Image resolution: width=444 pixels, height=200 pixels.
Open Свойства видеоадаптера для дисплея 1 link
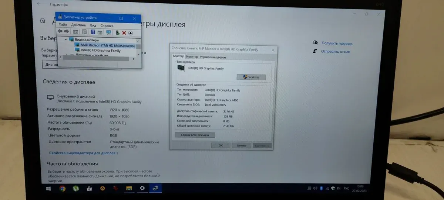(x=83, y=153)
